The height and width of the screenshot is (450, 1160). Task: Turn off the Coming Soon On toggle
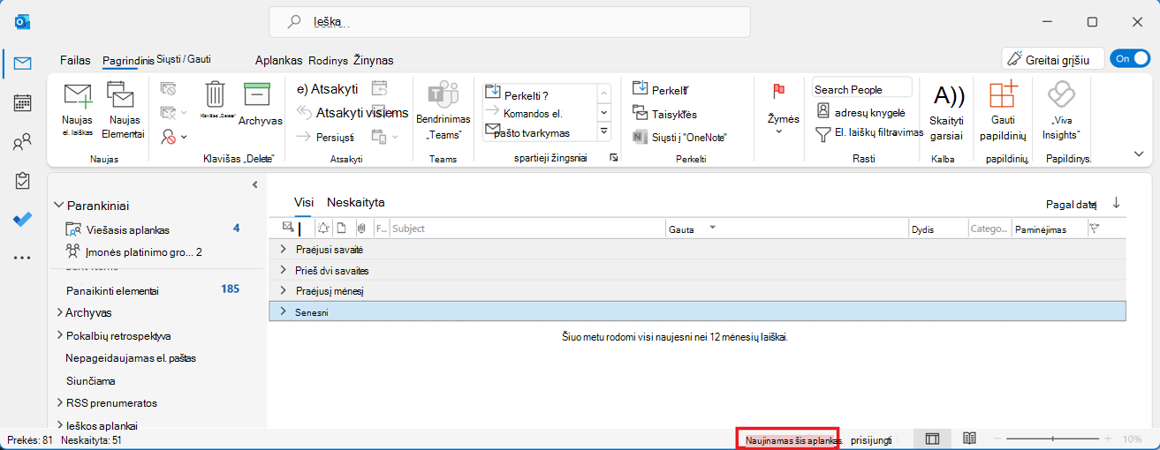pos(1130,59)
